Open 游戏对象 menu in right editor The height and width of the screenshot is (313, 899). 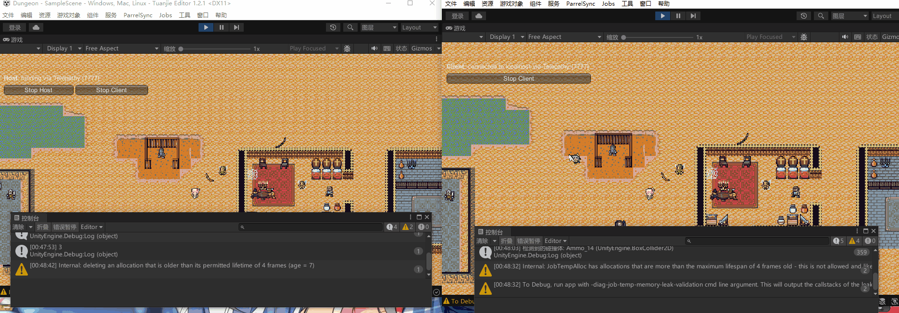(512, 4)
